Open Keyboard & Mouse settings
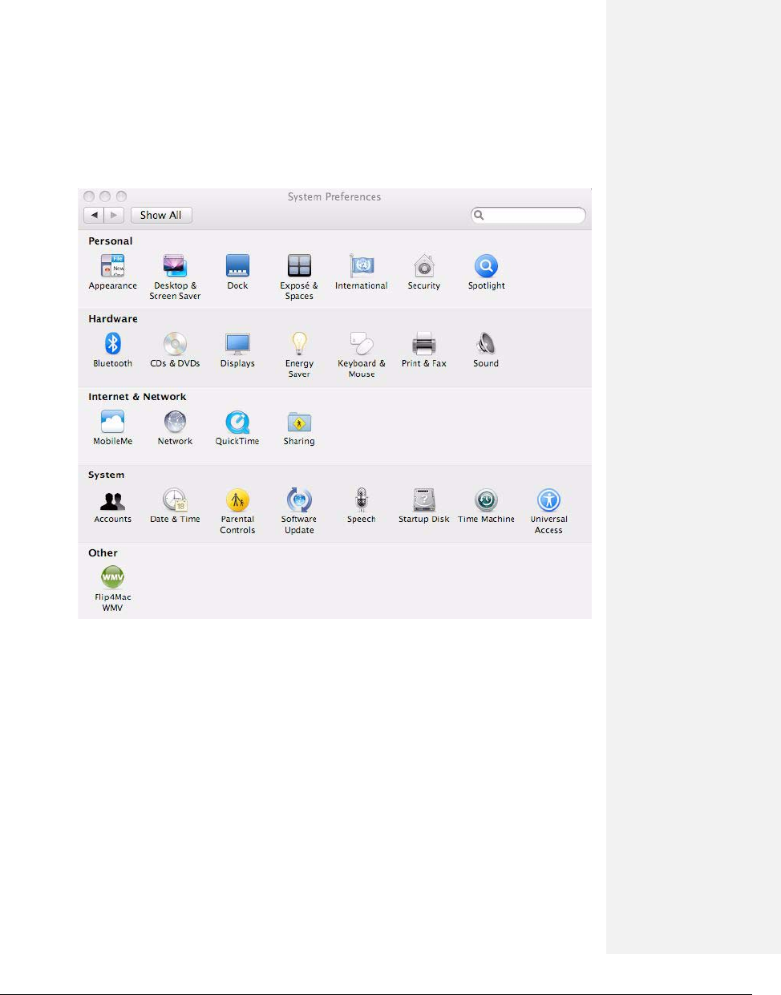This screenshot has height=995, width=781. click(362, 344)
